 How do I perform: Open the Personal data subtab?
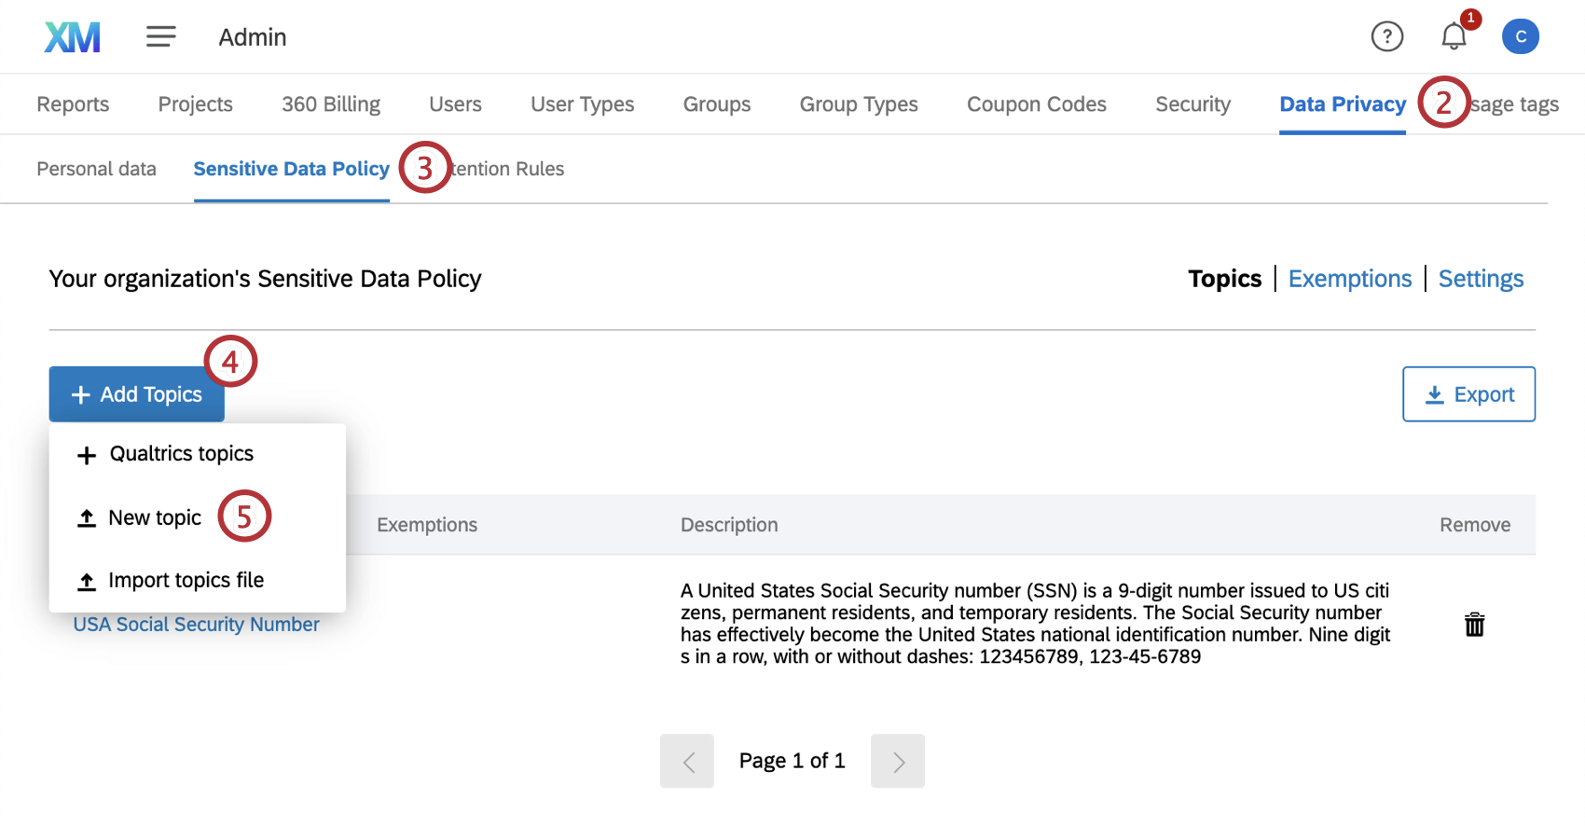(96, 169)
